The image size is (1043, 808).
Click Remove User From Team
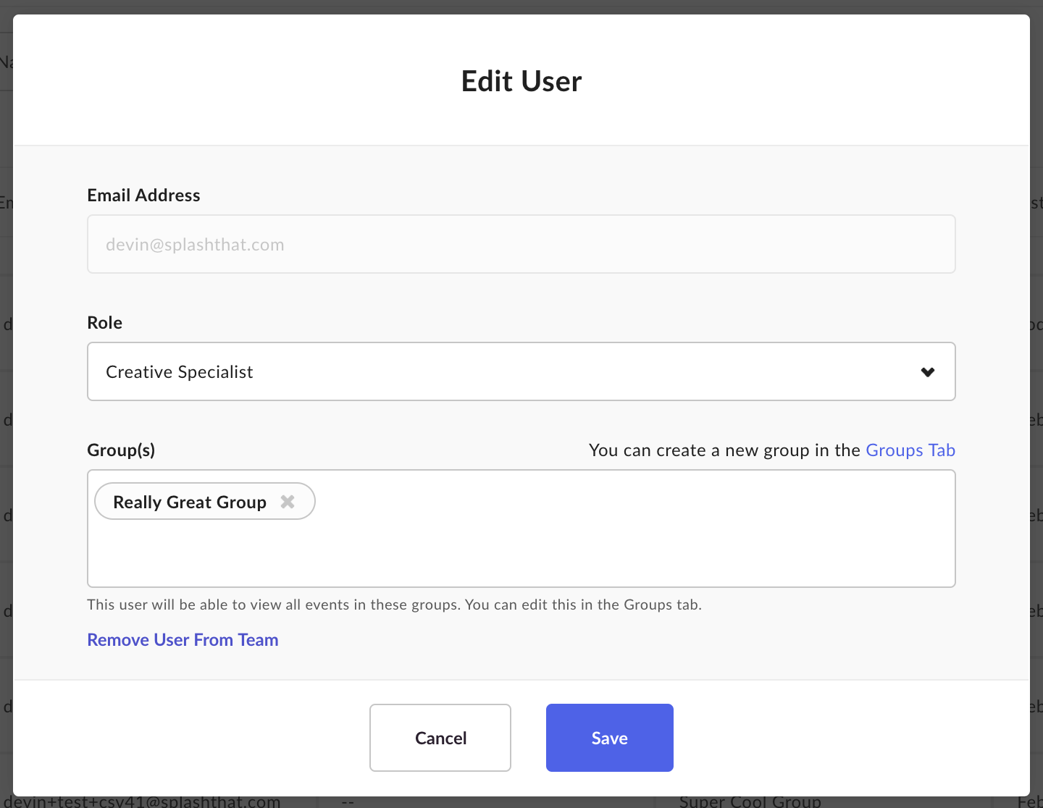[183, 640]
